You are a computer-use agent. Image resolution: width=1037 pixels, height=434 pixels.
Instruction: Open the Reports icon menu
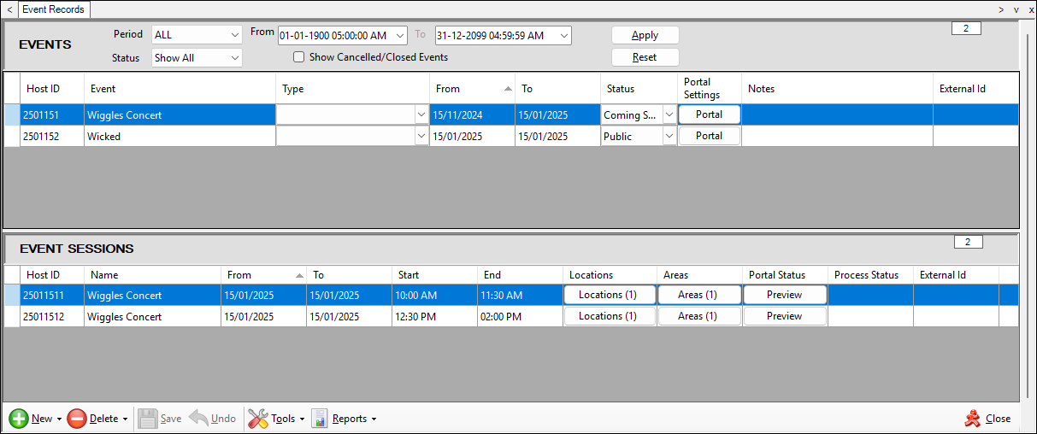[x=320, y=419]
